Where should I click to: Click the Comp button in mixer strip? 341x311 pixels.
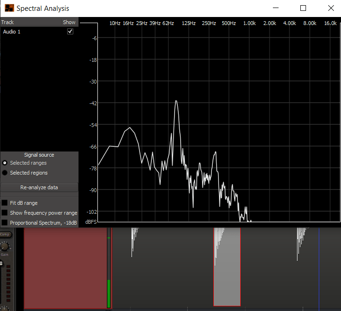tap(5, 235)
